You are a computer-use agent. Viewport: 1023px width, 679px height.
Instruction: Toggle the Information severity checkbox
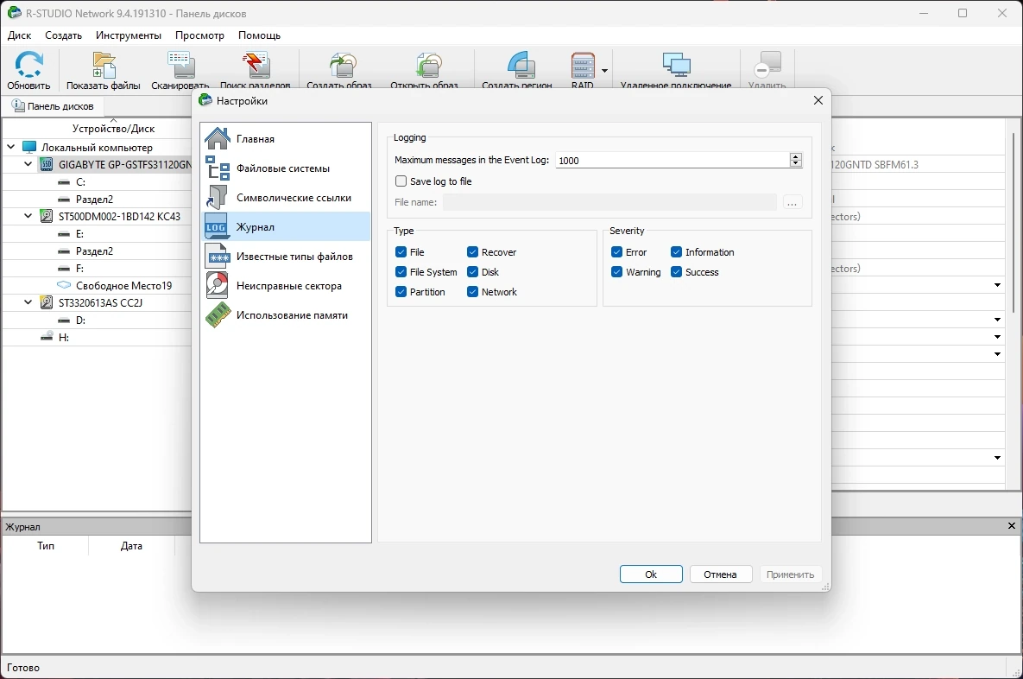coord(676,252)
